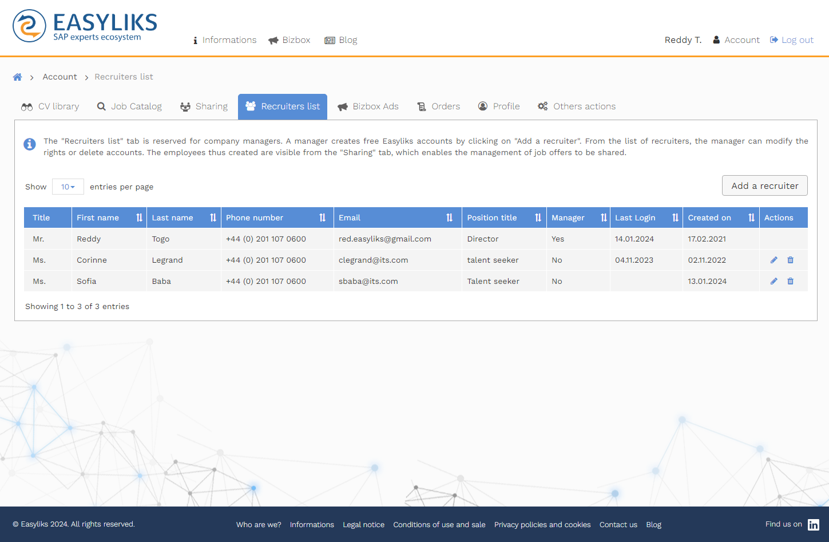Image resolution: width=829 pixels, height=542 pixels.
Task: Click the Easyliks logo
Action: 85,26
